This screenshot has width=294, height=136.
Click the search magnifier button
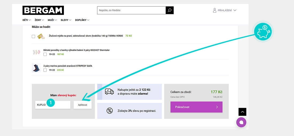(x=170, y=10)
